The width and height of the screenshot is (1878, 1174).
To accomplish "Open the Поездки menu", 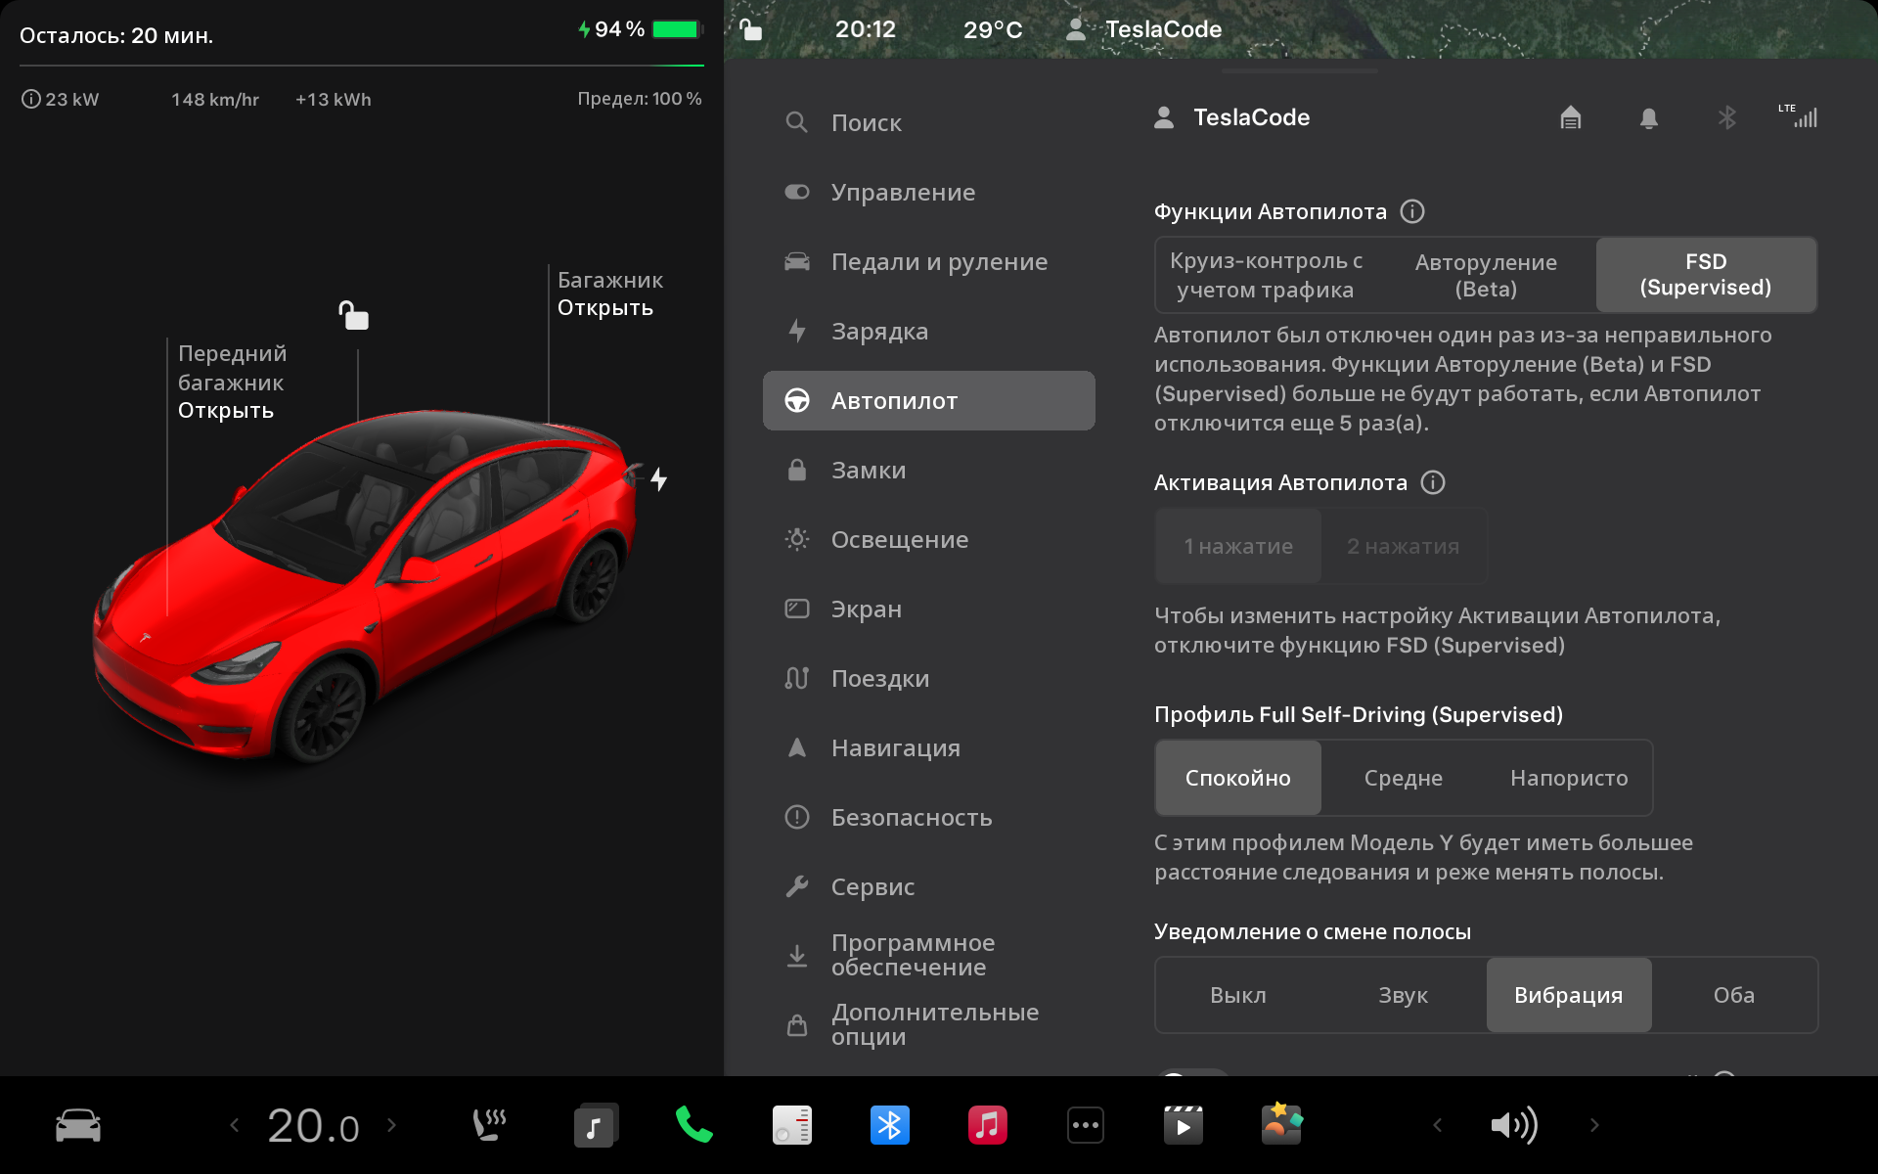I will pos(929,678).
